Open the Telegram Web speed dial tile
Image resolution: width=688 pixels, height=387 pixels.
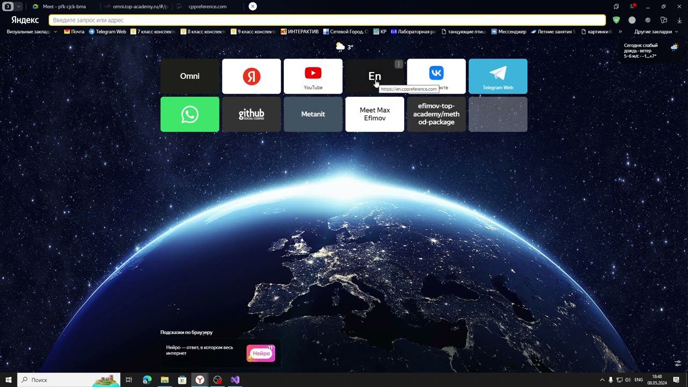click(x=498, y=76)
